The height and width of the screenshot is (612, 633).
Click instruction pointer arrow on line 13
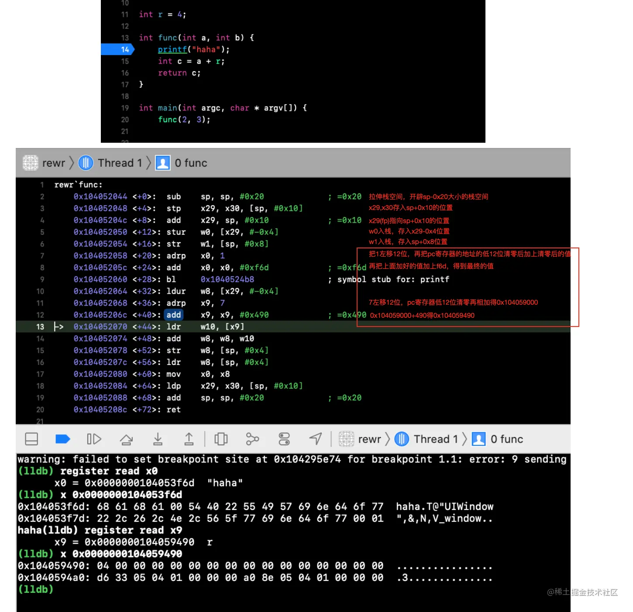pos(58,327)
